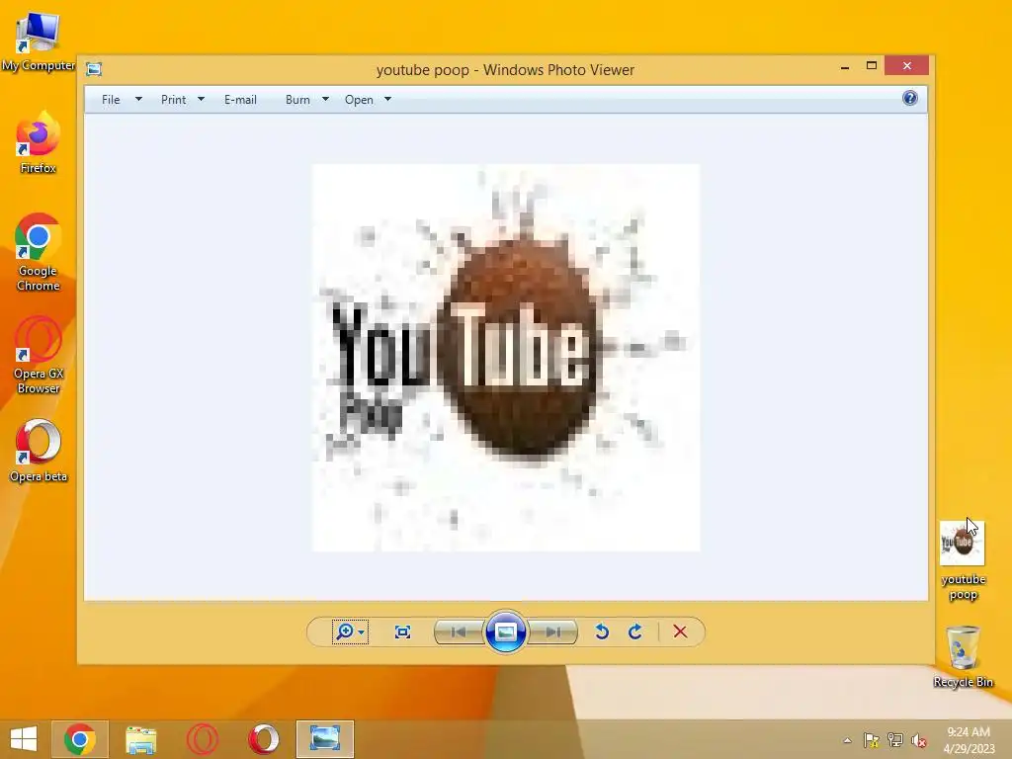This screenshot has width=1012, height=759.
Task: Open the Action Center flag icon
Action: tap(872, 740)
